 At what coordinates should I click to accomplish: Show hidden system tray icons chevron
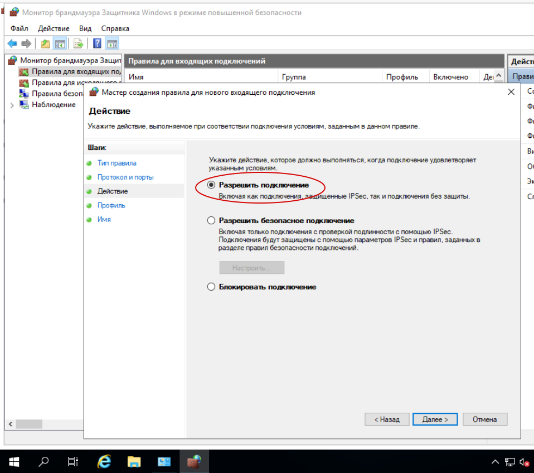(x=495, y=462)
